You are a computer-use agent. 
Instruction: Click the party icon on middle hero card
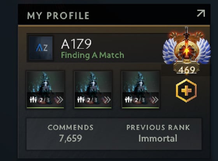pos(81,100)
